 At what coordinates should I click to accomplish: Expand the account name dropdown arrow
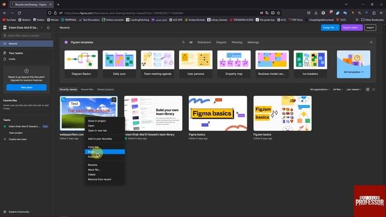click(42, 28)
